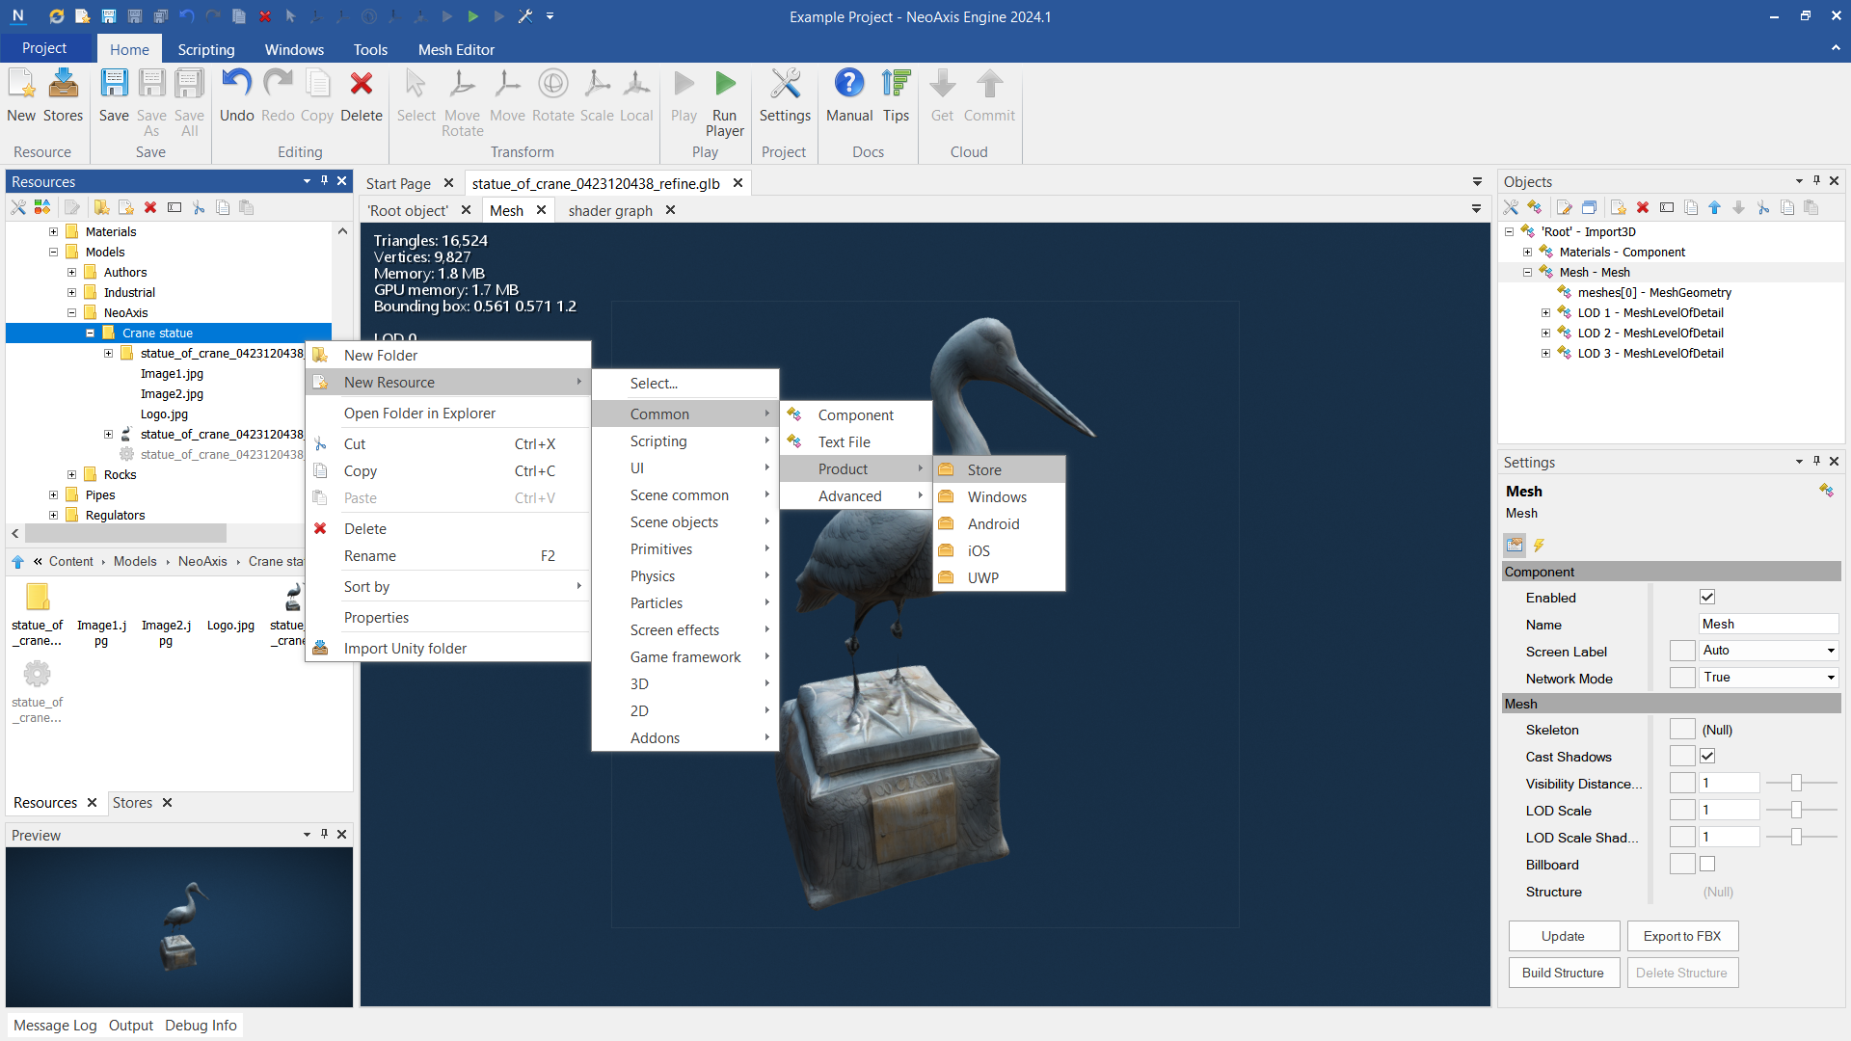Enable the Billboard checkbox
Screen dimensions: 1851x1041
tap(1707, 865)
